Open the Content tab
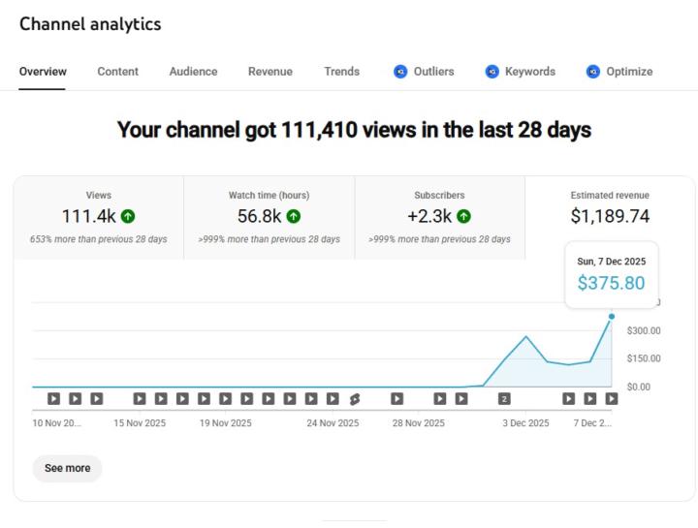This screenshot has height=528, width=698. point(118,72)
